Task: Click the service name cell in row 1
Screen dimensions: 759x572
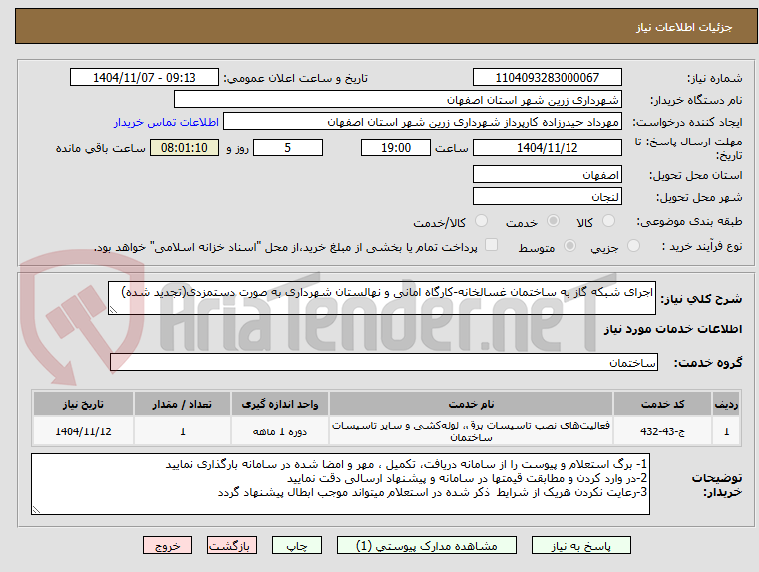Action: click(471, 431)
